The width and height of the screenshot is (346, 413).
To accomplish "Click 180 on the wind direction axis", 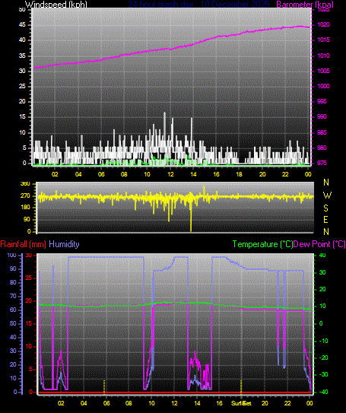I will coord(25,208).
